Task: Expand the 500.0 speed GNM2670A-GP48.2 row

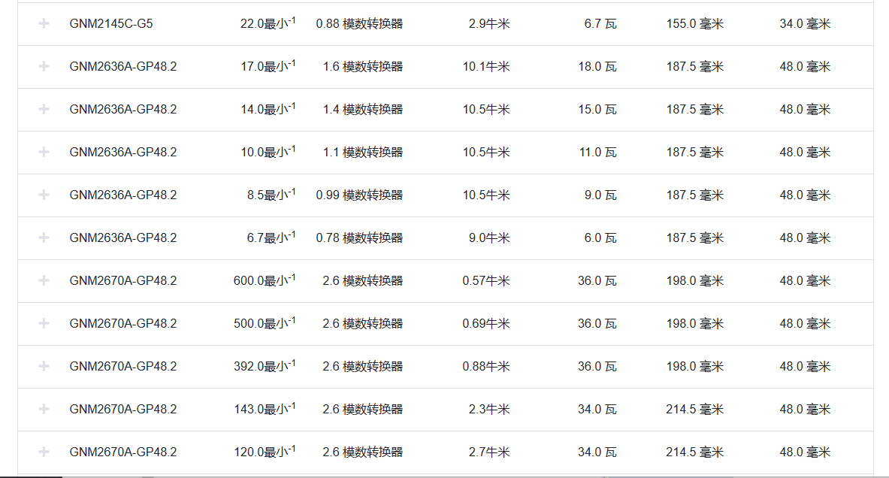Action: tap(44, 324)
